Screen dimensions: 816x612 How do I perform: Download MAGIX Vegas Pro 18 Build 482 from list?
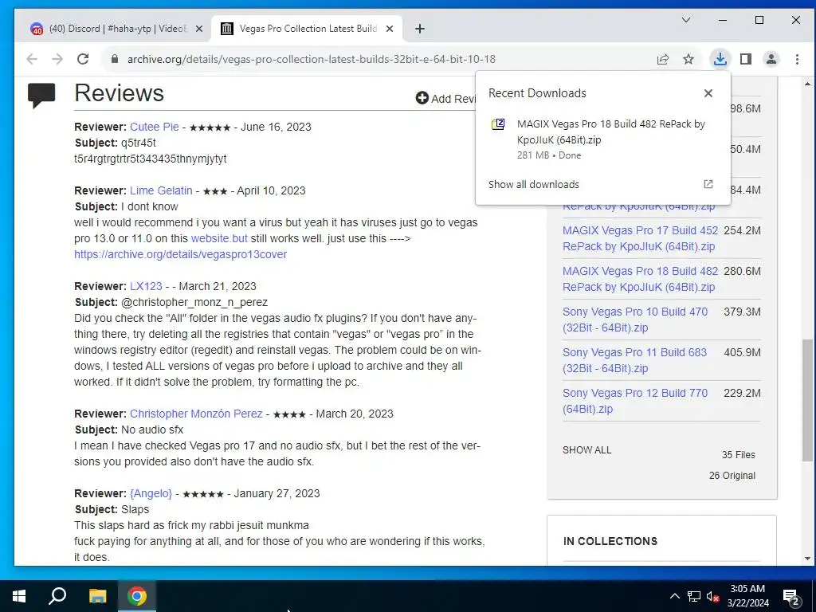point(640,279)
